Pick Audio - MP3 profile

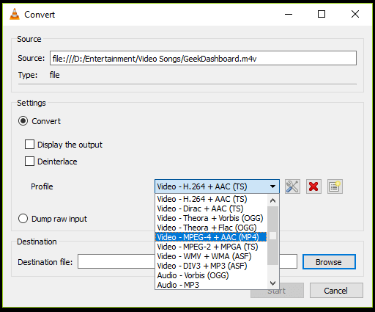tap(211, 285)
